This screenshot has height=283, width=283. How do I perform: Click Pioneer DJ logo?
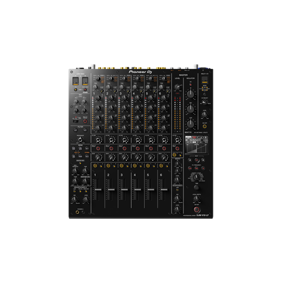(141, 72)
